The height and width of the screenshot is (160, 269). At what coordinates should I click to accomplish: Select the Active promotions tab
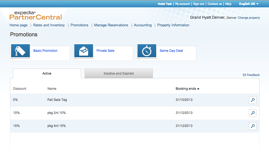pos(47,73)
